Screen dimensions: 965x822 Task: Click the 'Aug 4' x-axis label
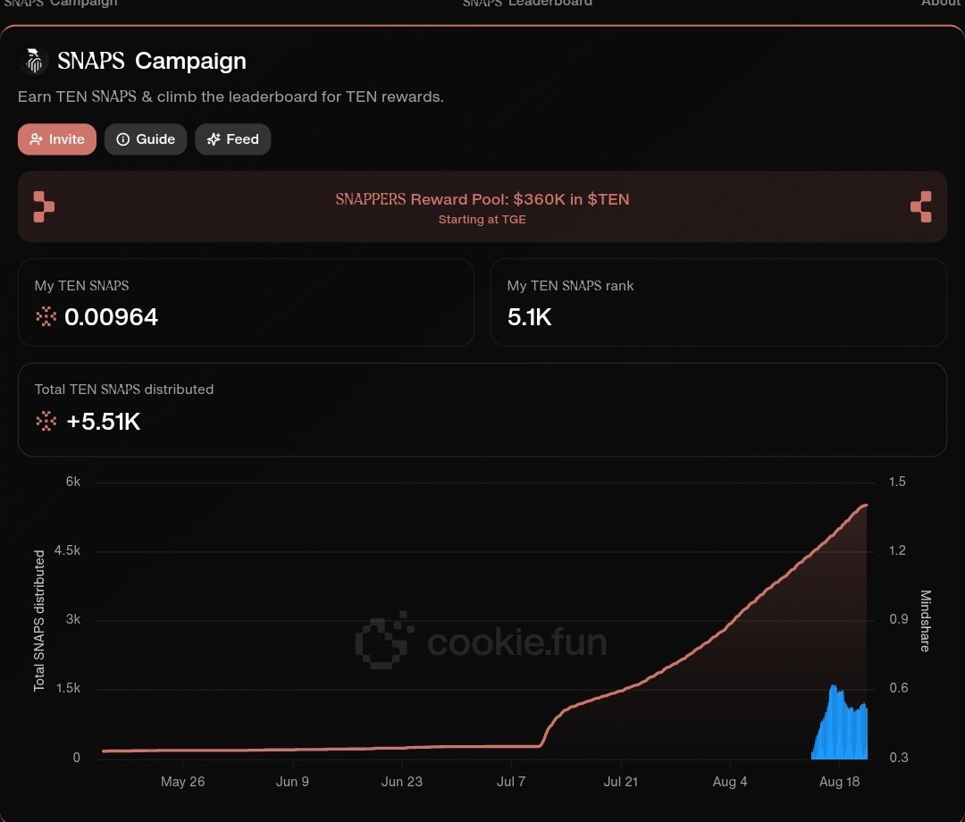729,782
